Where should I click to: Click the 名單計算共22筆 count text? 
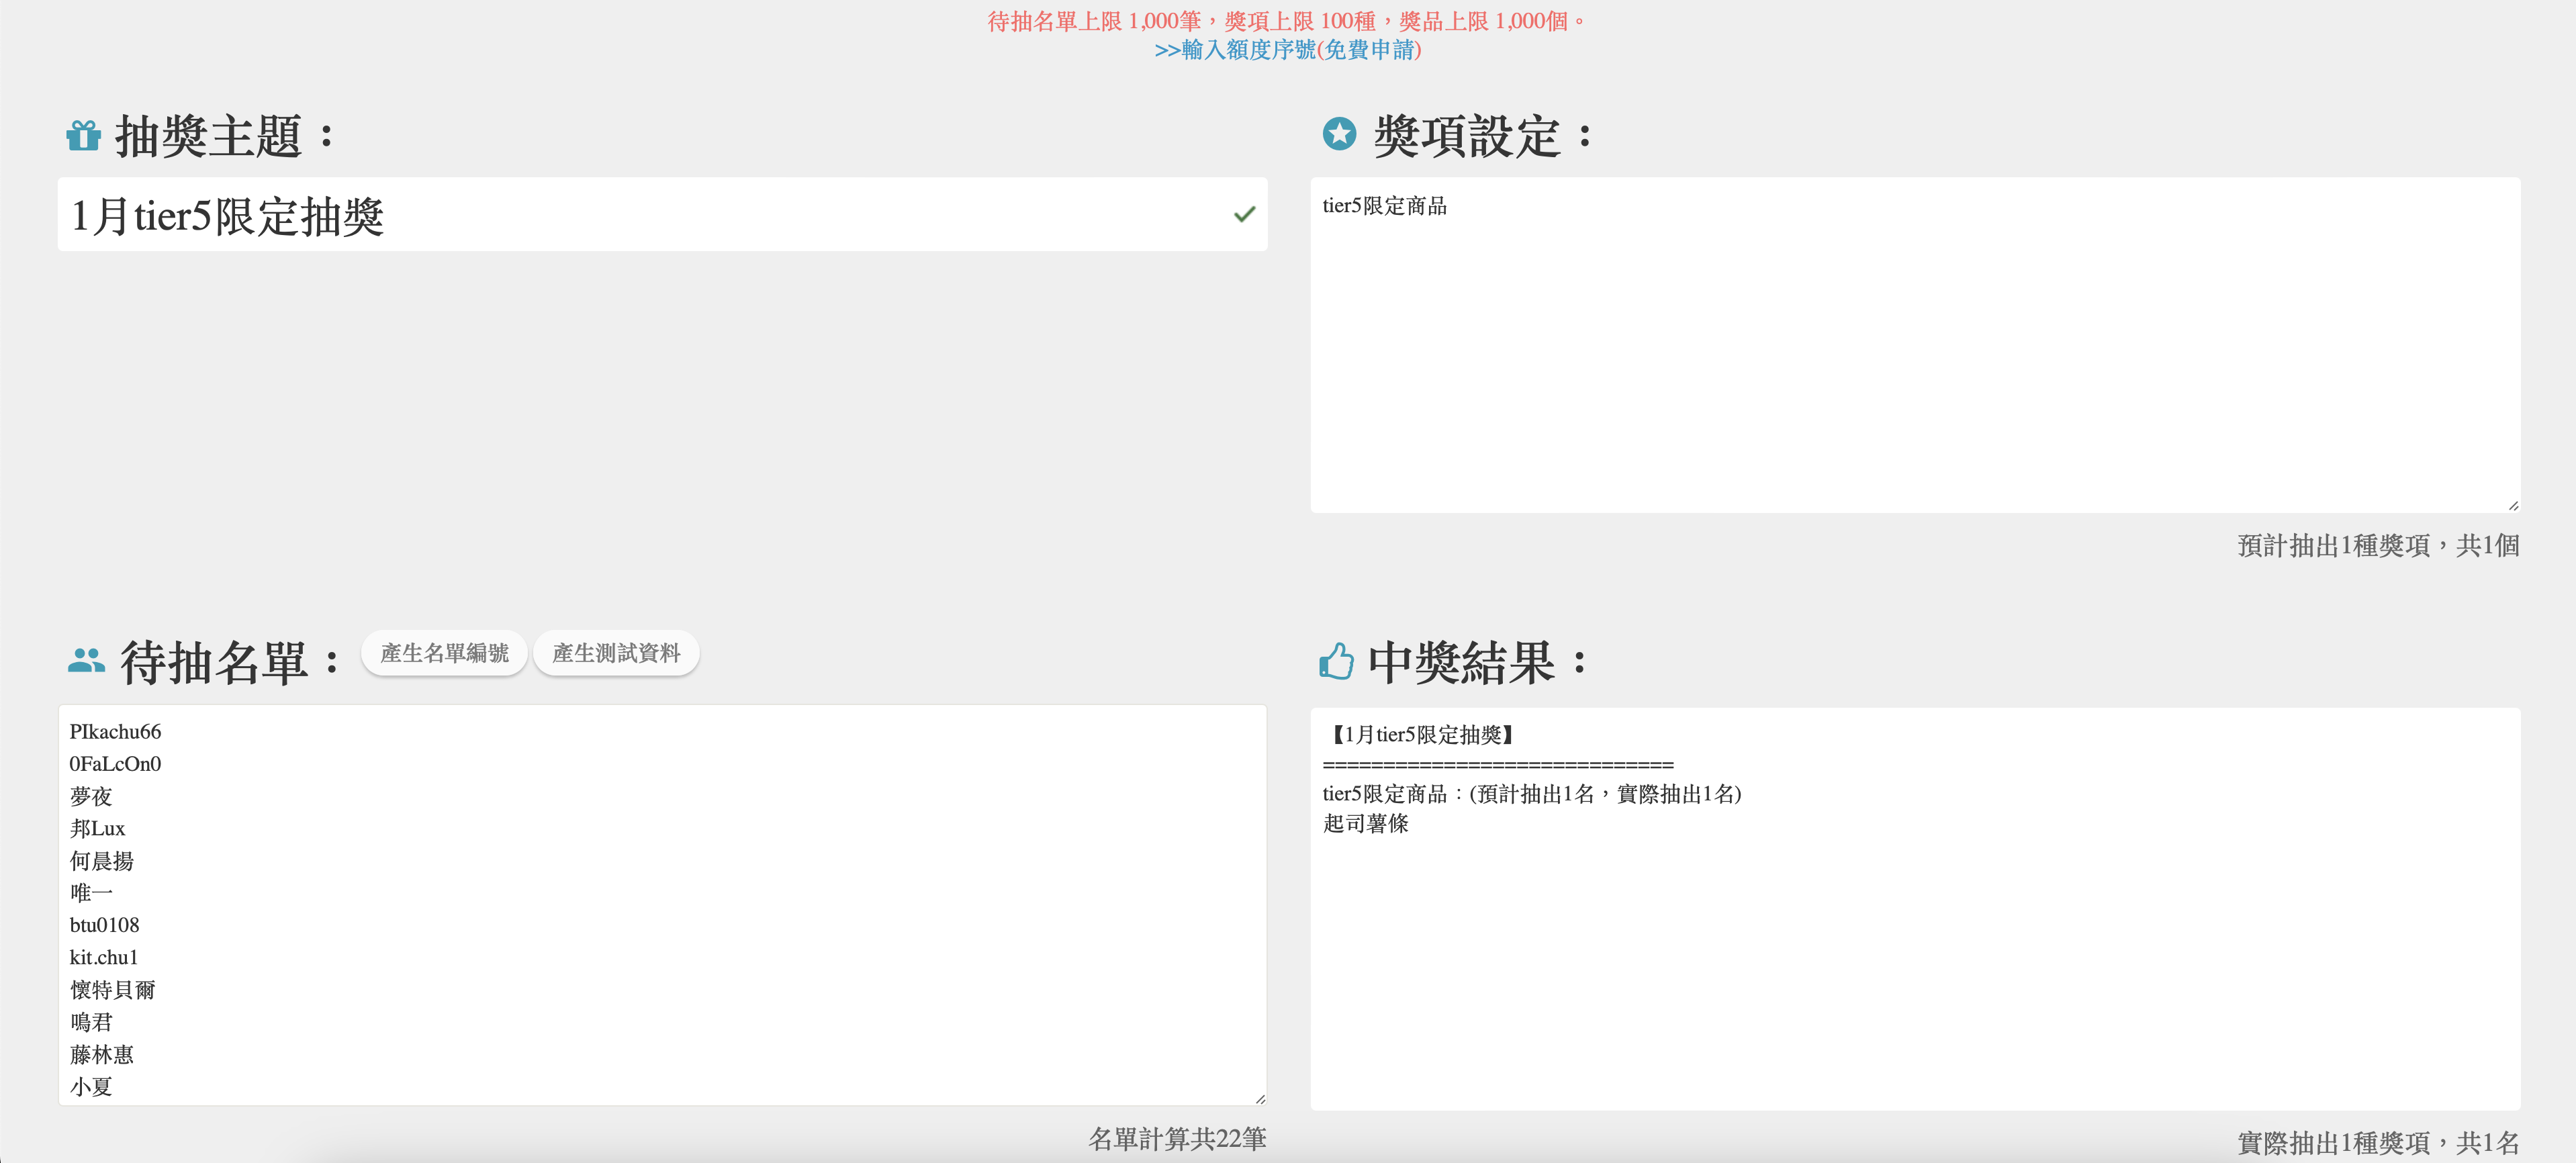coord(1177,1139)
